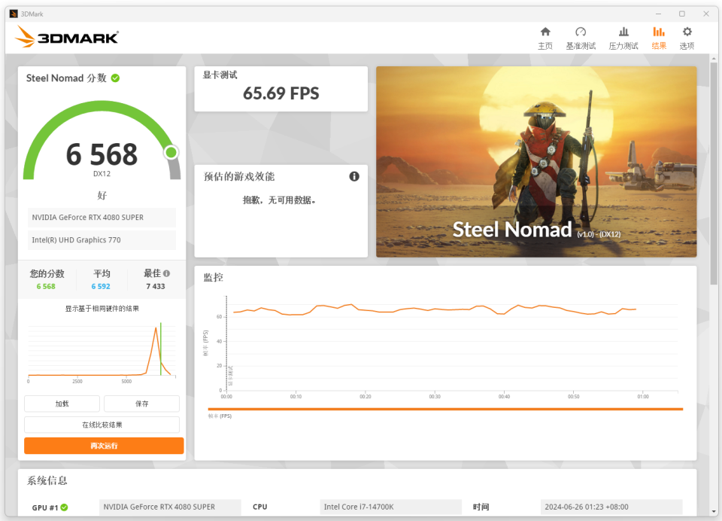This screenshot has height=521, width=722.
Task: Open the 压力测试 stress test tab
Action: pyautogui.click(x=623, y=38)
